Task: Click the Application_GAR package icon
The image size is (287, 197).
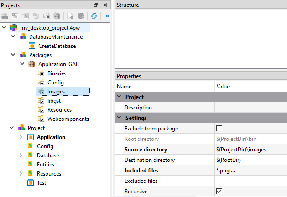Action: coord(32,64)
